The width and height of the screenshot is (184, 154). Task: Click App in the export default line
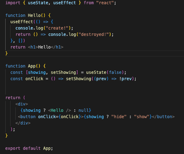[x=47, y=148]
